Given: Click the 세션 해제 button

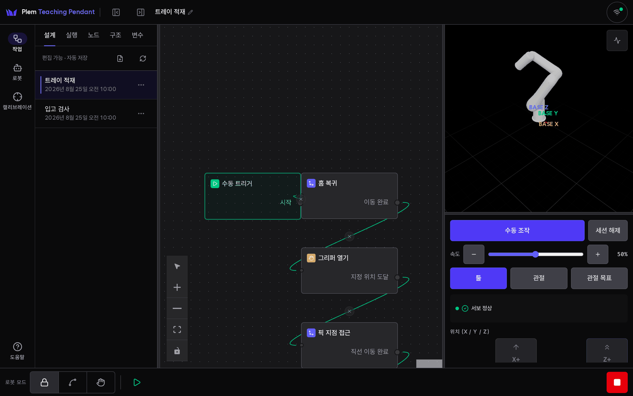Looking at the screenshot, I should pos(608,230).
